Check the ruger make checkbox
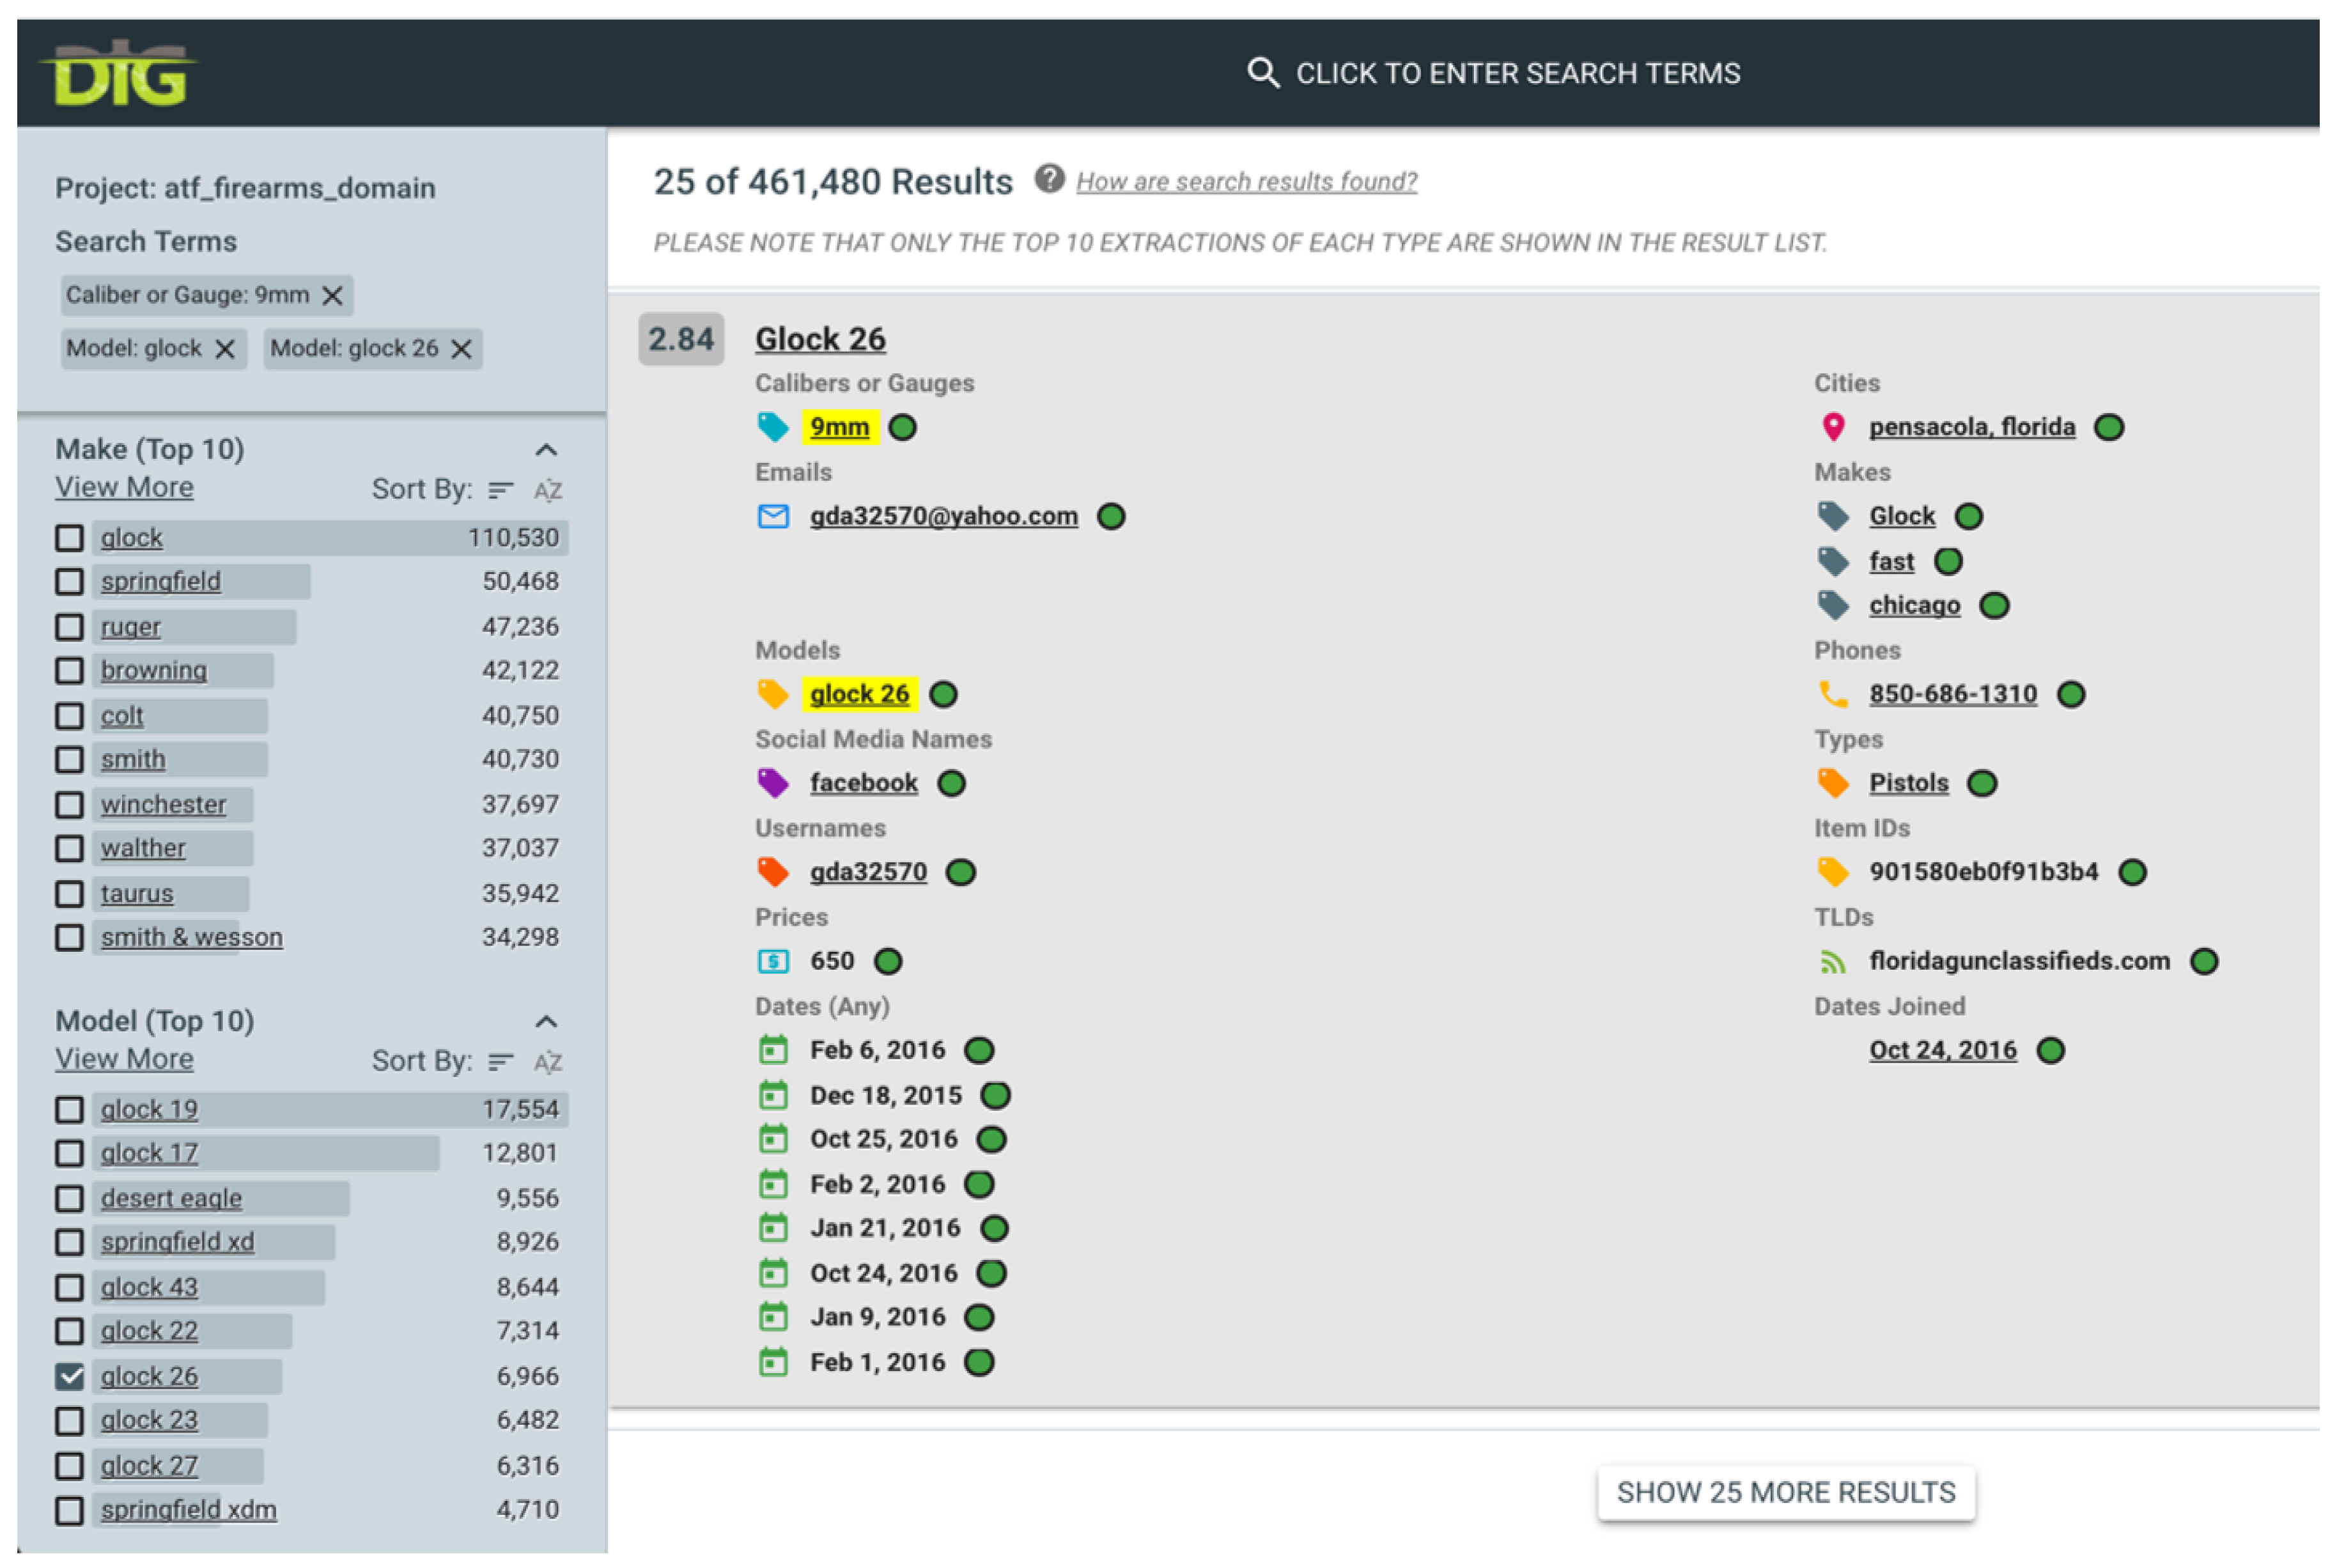The image size is (2337, 1568). (69, 627)
